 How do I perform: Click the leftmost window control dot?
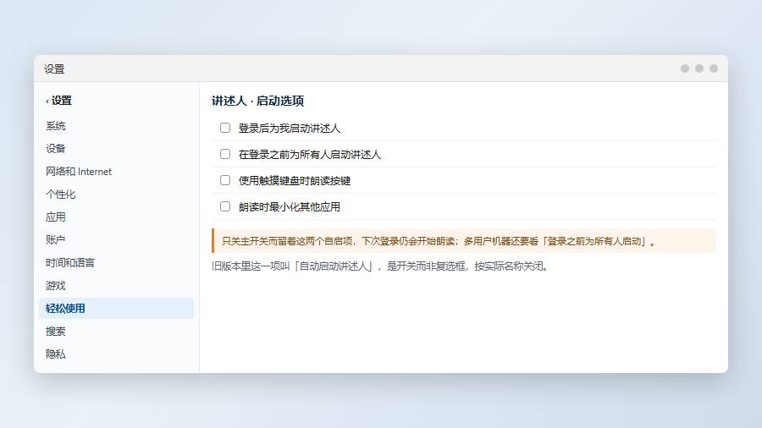click(x=684, y=69)
